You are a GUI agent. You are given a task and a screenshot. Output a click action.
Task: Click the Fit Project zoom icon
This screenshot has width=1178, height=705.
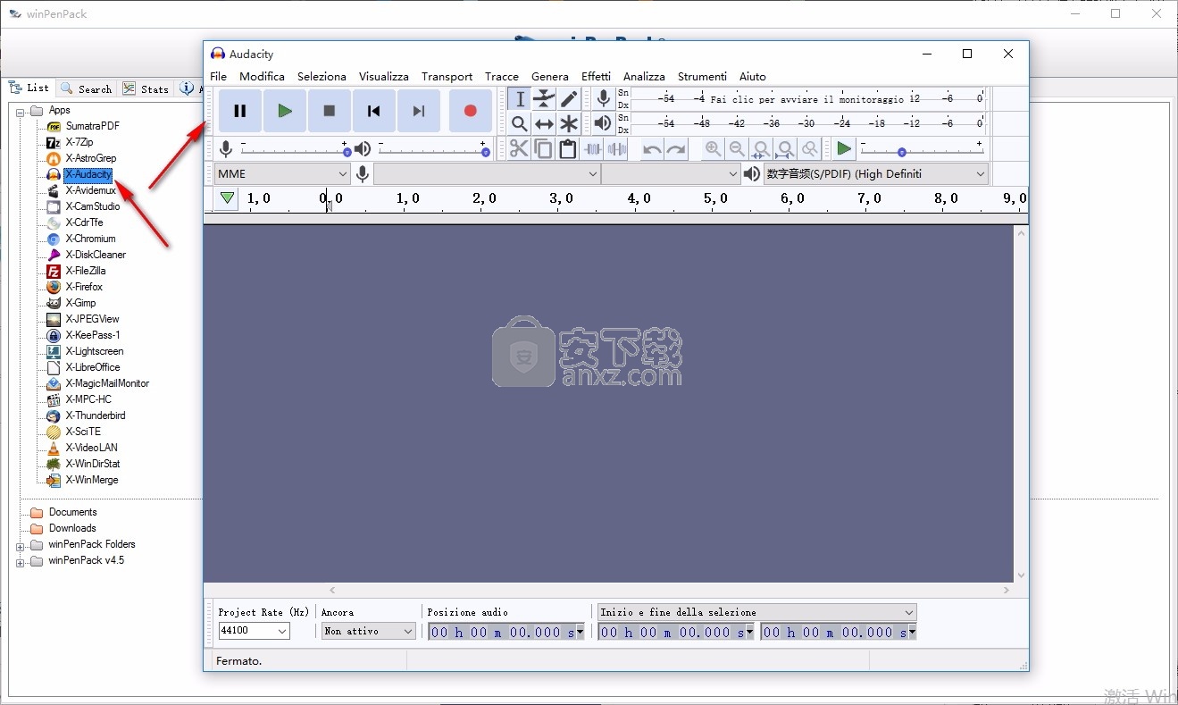pos(785,148)
